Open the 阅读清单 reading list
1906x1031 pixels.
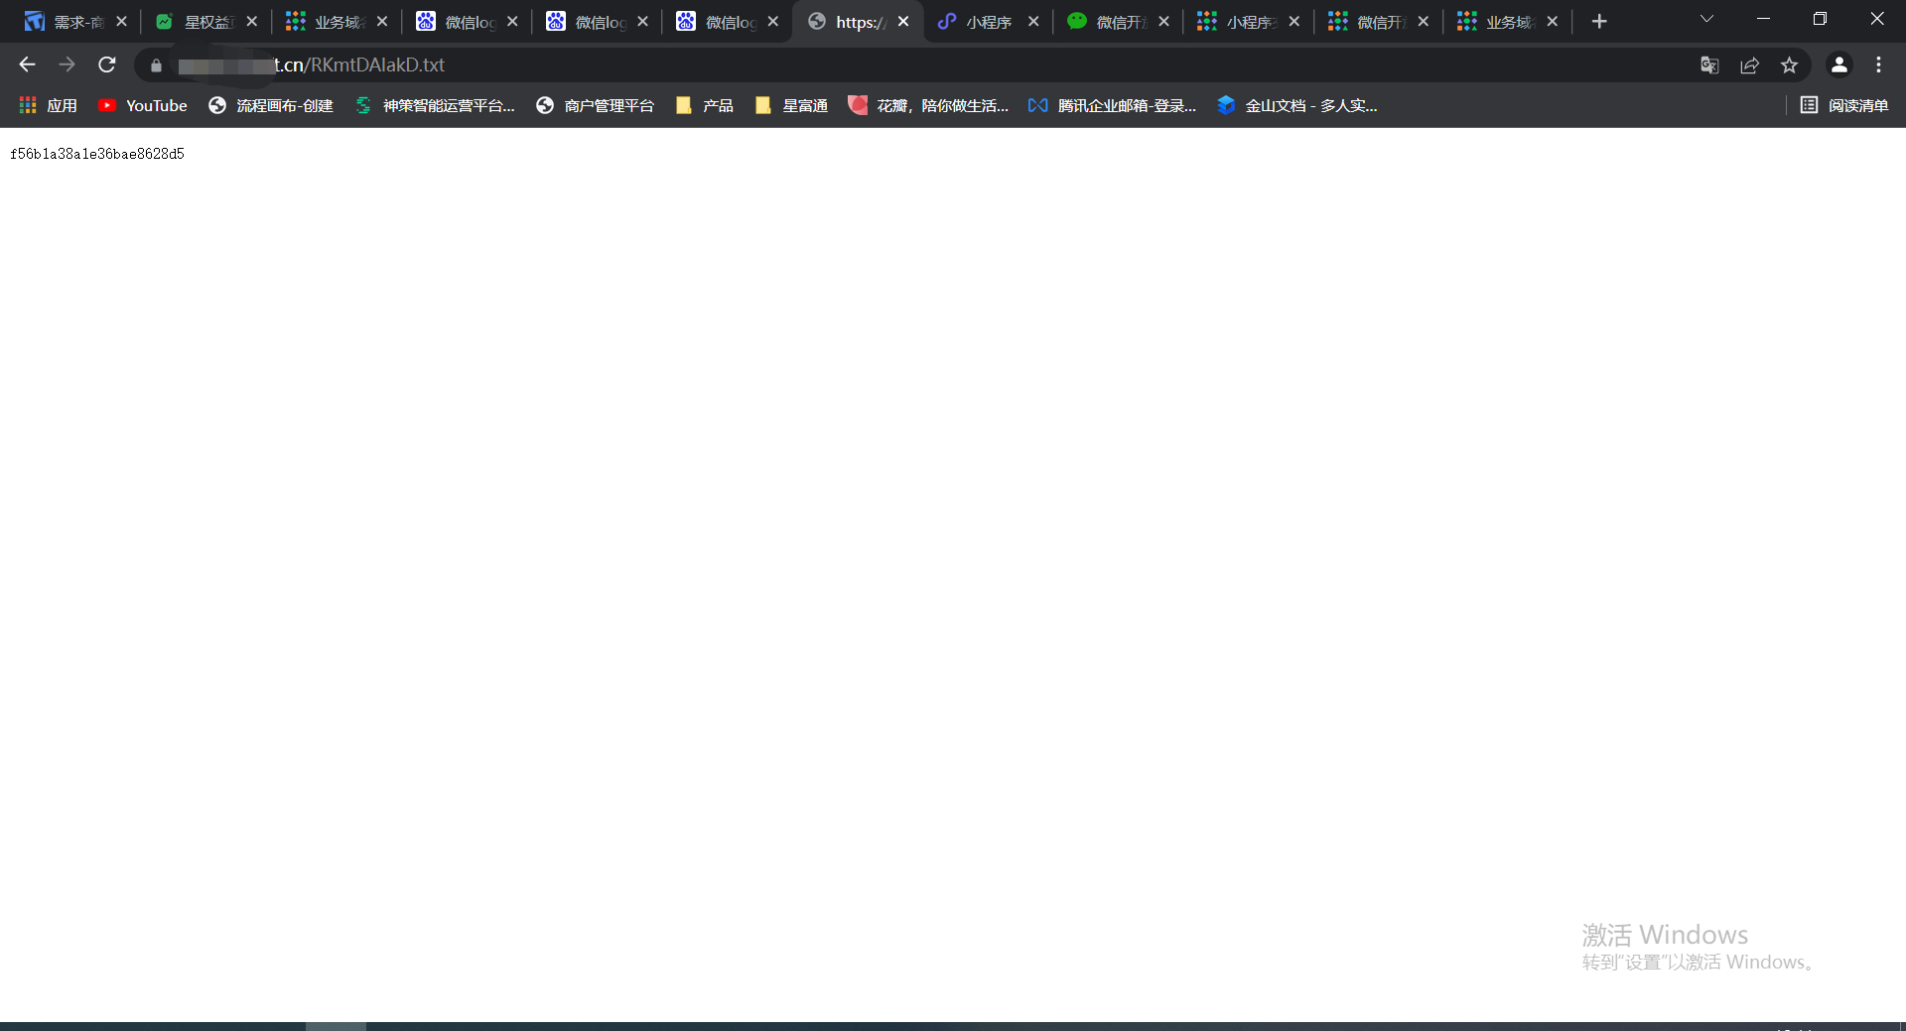tap(1844, 105)
